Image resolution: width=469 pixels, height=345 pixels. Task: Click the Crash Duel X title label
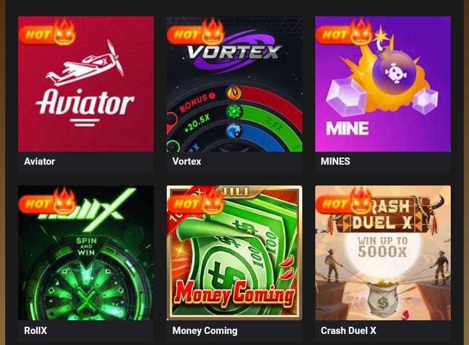pyautogui.click(x=348, y=331)
